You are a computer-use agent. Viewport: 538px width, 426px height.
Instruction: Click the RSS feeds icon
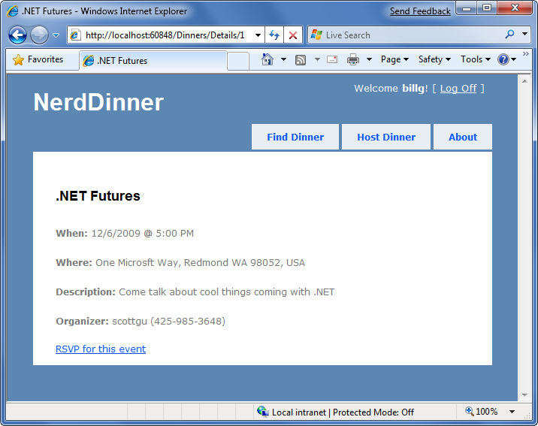coord(301,60)
